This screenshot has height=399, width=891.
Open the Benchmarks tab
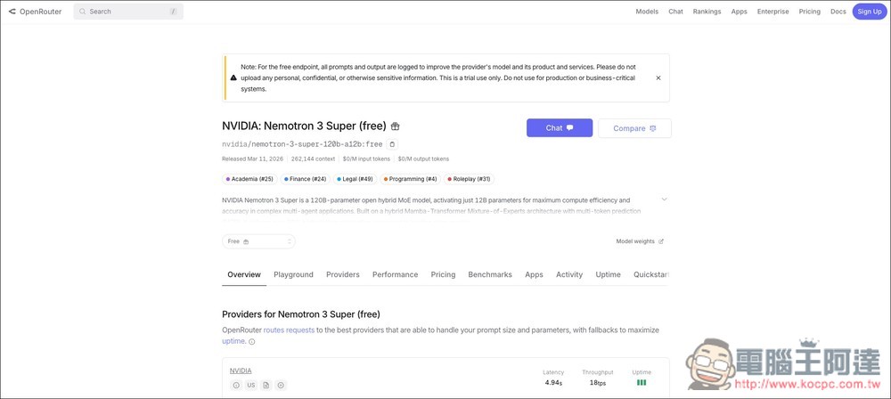(490, 274)
